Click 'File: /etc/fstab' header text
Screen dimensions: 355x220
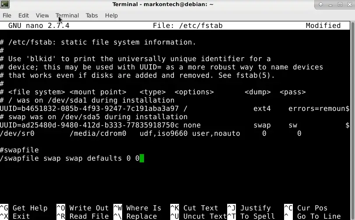[x=188, y=25]
